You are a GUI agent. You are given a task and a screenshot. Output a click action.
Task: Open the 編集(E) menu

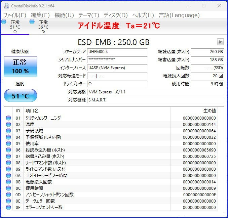click(40, 15)
